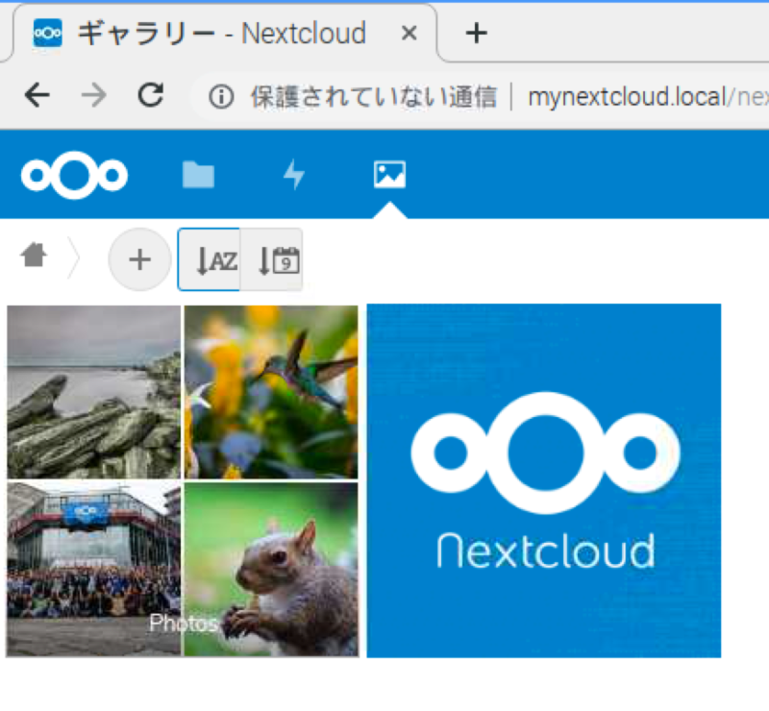Open the Gallery picture icon
The width and height of the screenshot is (769, 711).
(389, 174)
